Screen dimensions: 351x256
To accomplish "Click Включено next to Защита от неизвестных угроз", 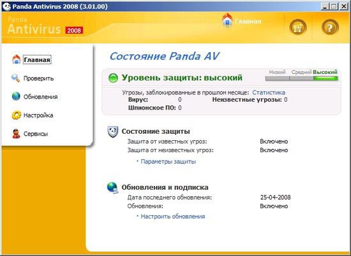I will [274, 150].
